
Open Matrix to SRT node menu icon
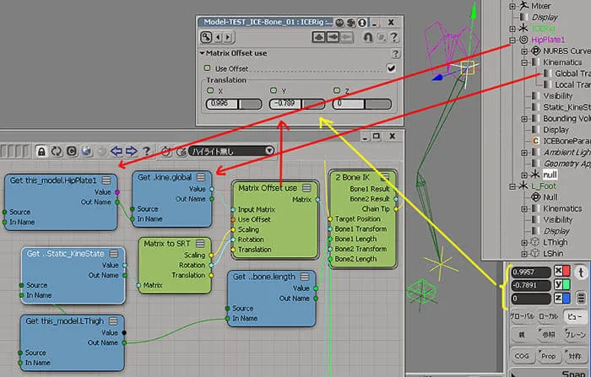tap(200, 243)
